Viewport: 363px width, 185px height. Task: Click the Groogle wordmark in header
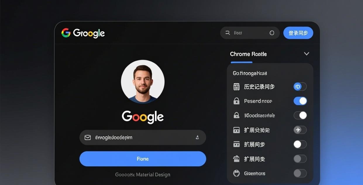pyautogui.click(x=89, y=33)
